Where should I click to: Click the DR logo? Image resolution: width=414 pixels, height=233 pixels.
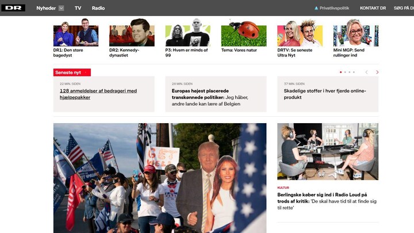13,8
